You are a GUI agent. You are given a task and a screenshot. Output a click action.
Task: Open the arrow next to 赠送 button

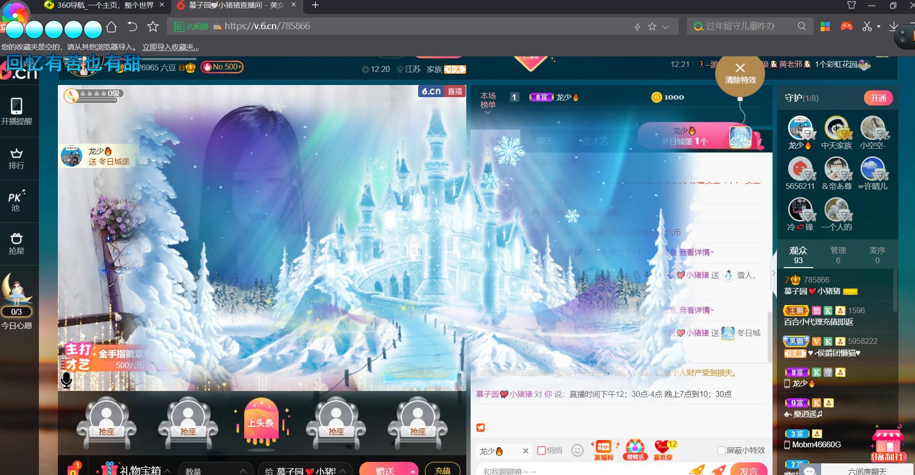(413, 470)
